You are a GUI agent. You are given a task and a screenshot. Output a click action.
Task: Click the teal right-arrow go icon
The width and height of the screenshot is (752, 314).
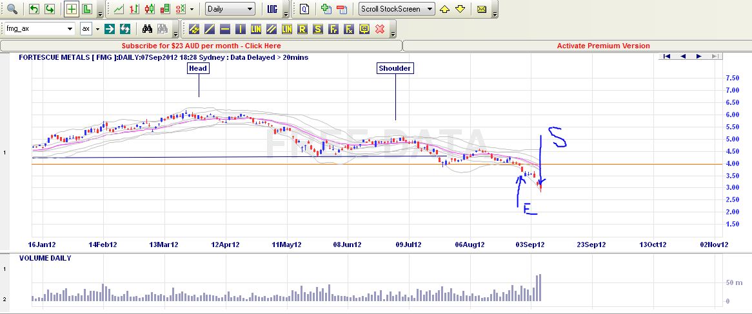coord(110,29)
